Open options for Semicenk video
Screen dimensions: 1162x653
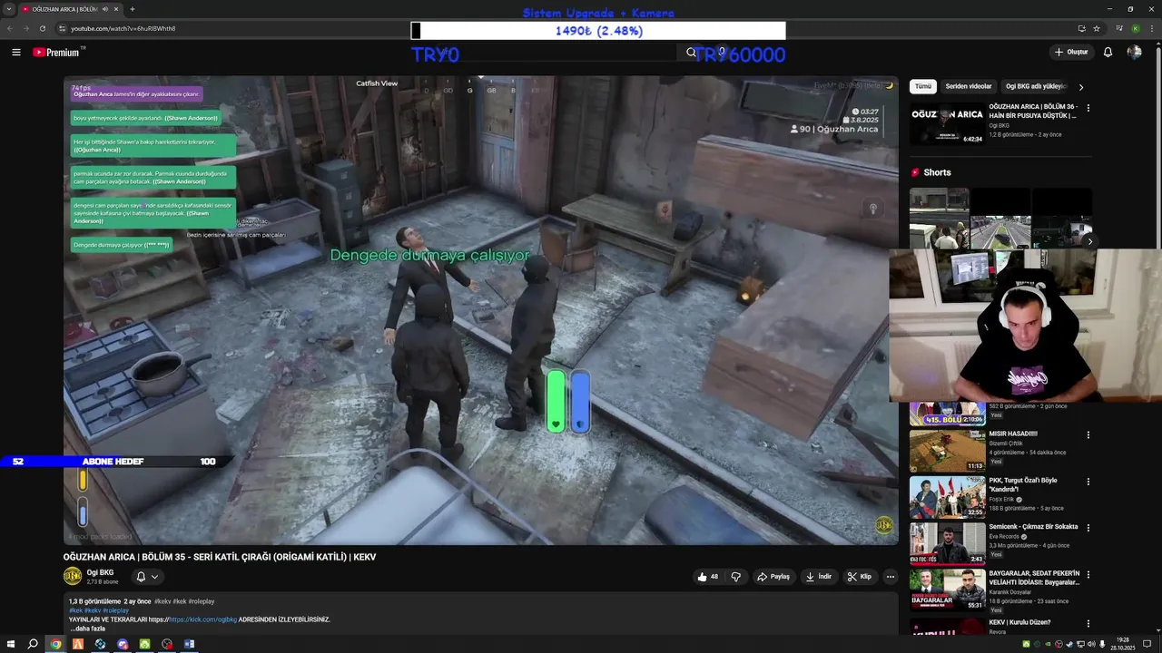[x=1088, y=528]
